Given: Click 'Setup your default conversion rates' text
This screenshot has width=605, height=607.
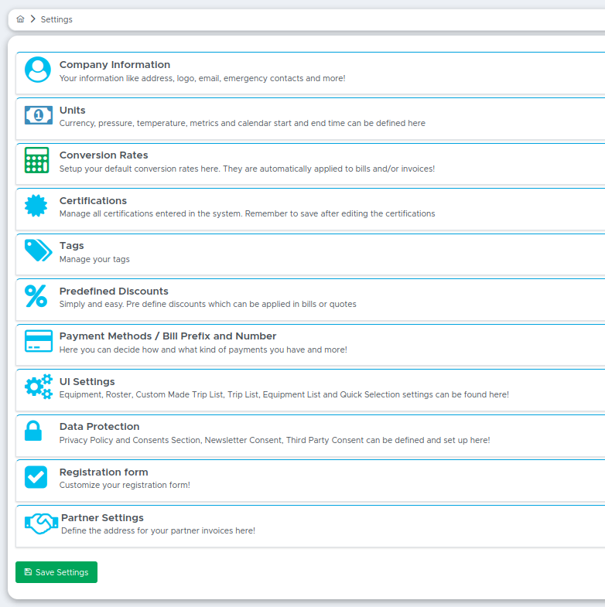Looking at the screenshot, I should [247, 169].
